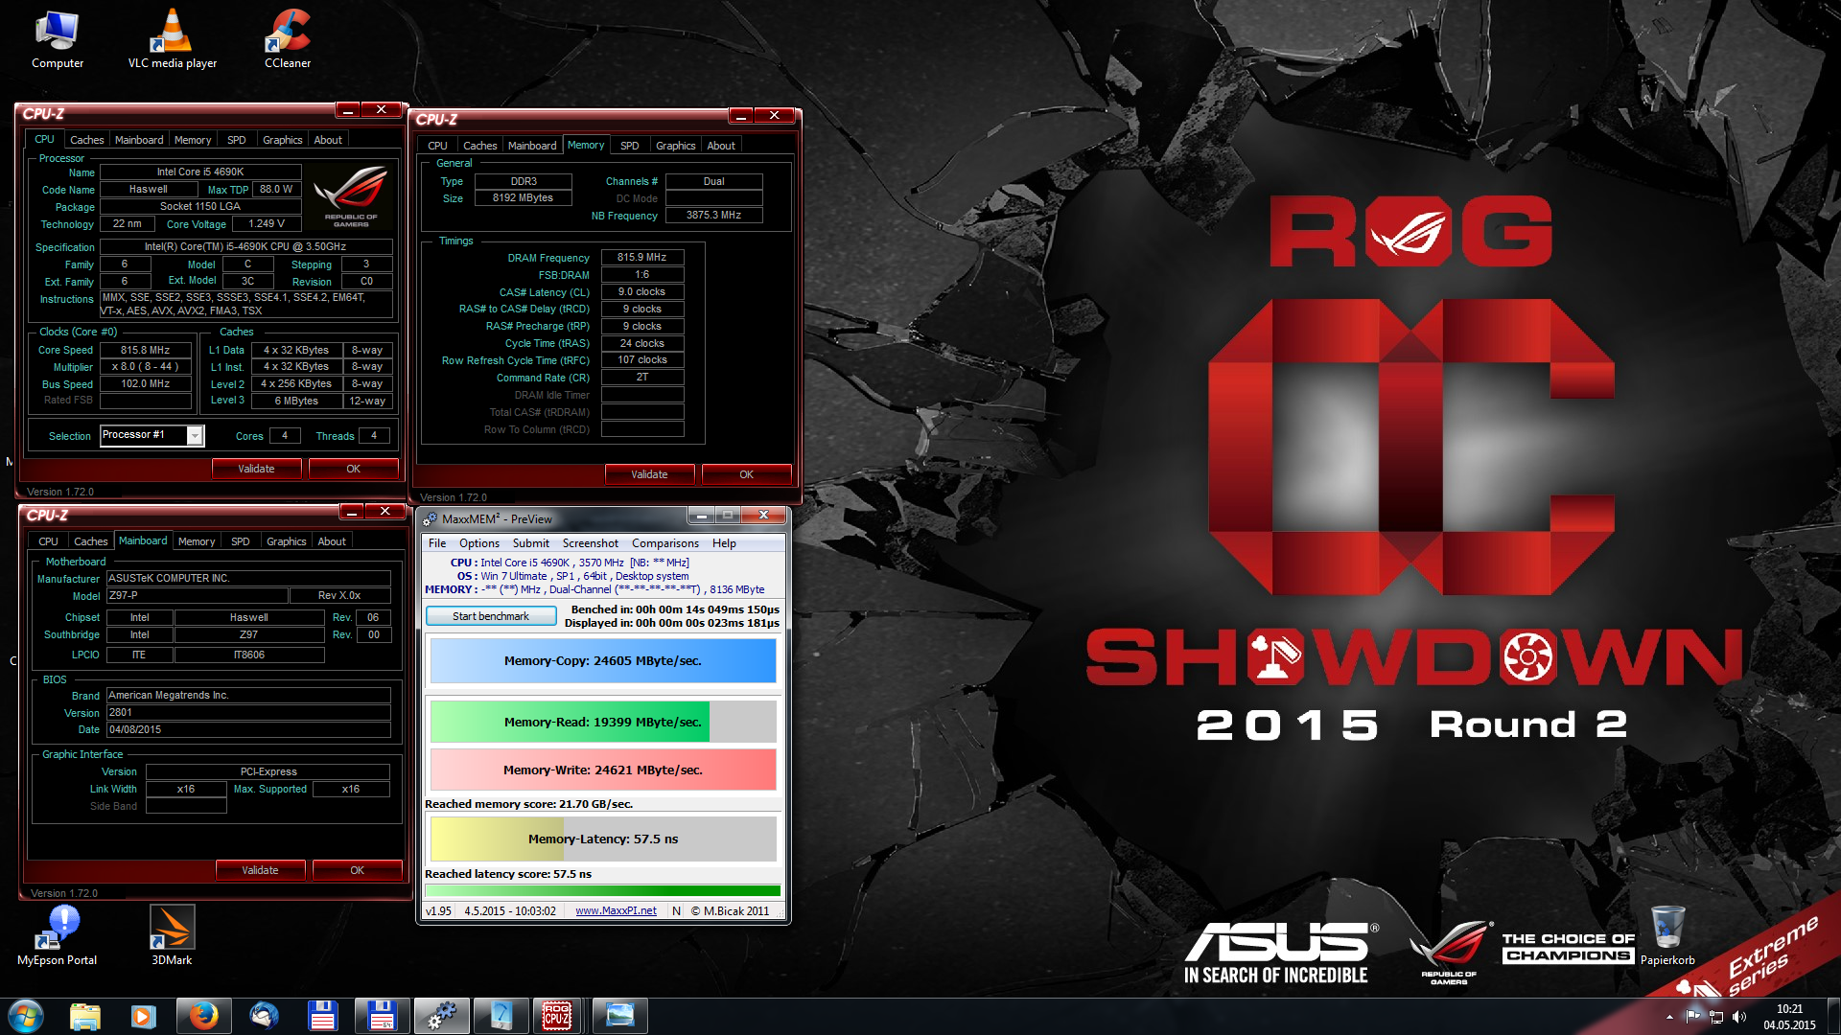This screenshot has height=1035, width=1841.
Task: Click the Memory-Read 19399 MByte/sec bar
Action: 603,722
